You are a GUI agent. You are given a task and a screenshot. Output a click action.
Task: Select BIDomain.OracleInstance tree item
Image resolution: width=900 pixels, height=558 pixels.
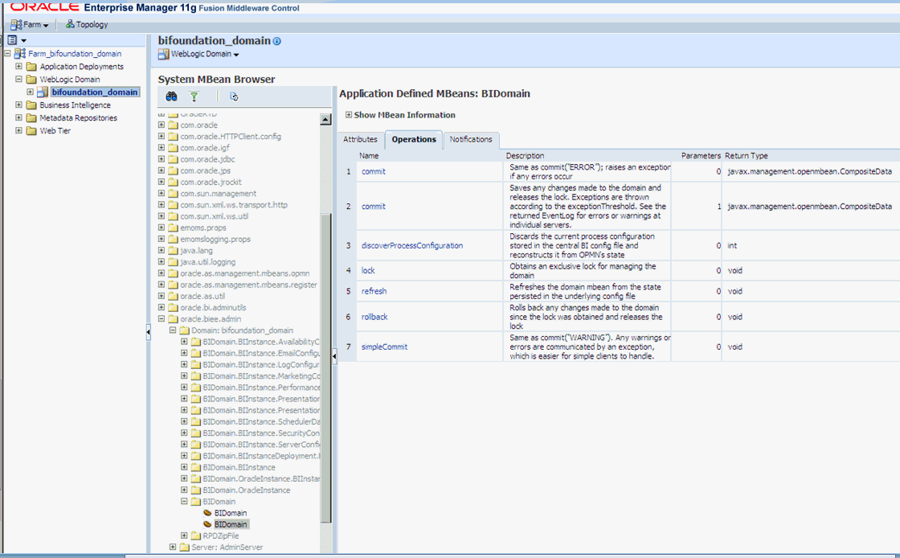tap(246, 490)
